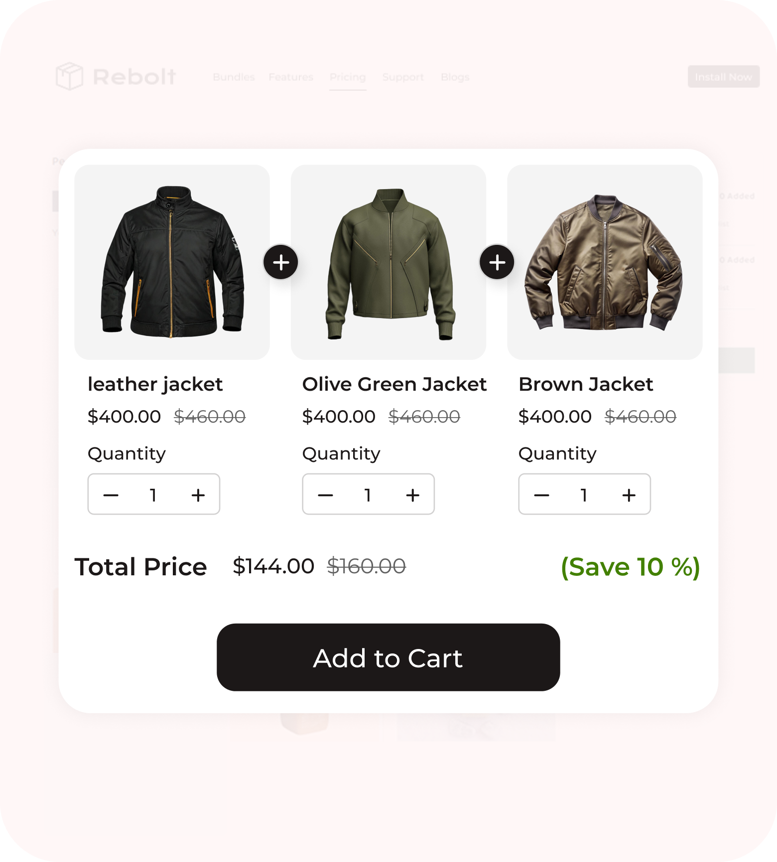Image resolution: width=777 pixels, height=862 pixels.
Task: Click the plus icon between olive and brown jackets
Action: pyautogui.click(x=497, y=262)
